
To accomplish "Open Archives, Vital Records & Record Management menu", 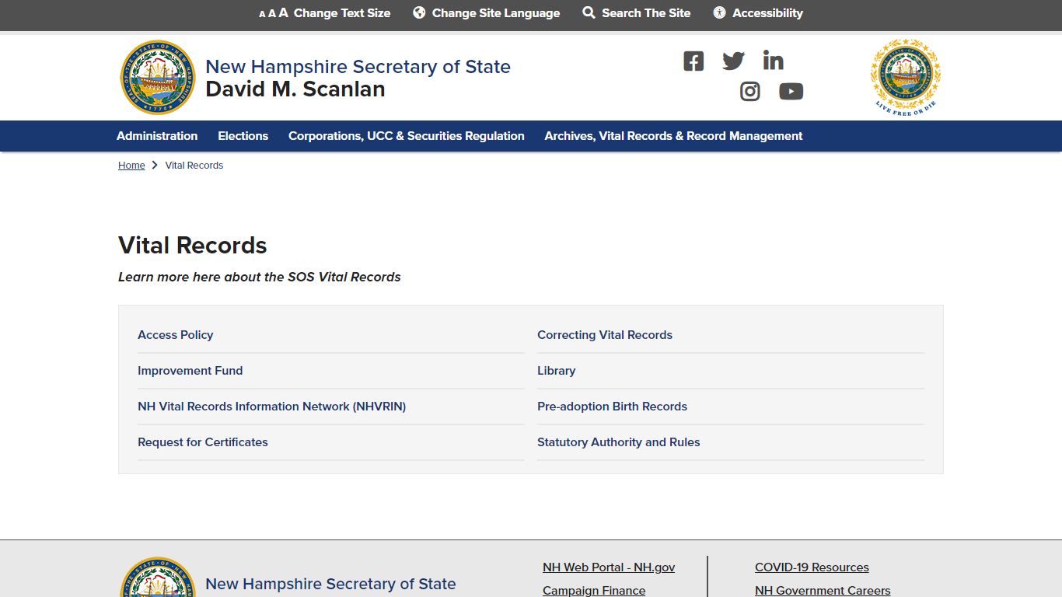I will coord(673,136).
